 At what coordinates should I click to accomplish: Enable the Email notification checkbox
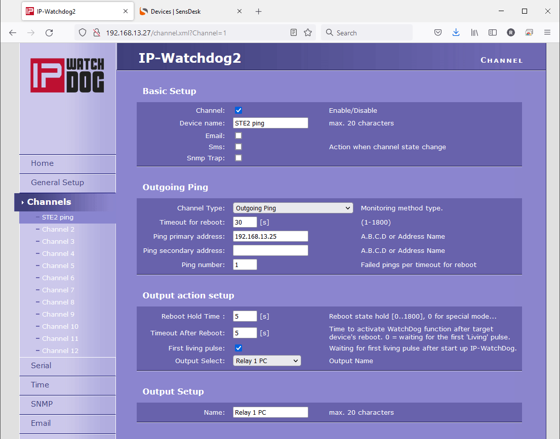click(238, 136)
